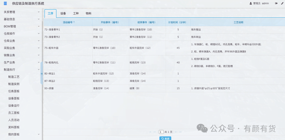
Task: Click the admin user profile icon
Action: (x=251, y=3)
